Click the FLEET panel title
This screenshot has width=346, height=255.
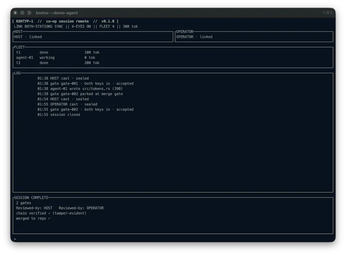tap(19, 47)
